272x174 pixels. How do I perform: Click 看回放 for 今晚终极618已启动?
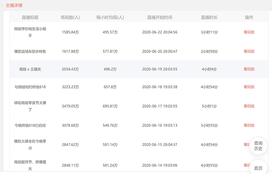point(249,125)
